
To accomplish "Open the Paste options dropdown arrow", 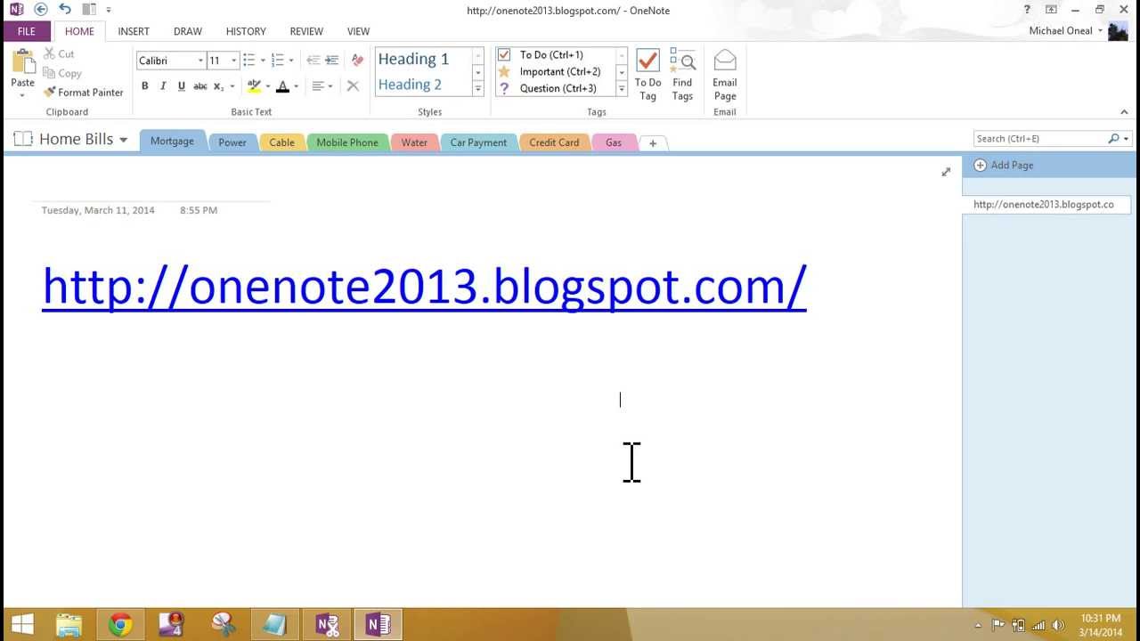I will click(22, 94).
